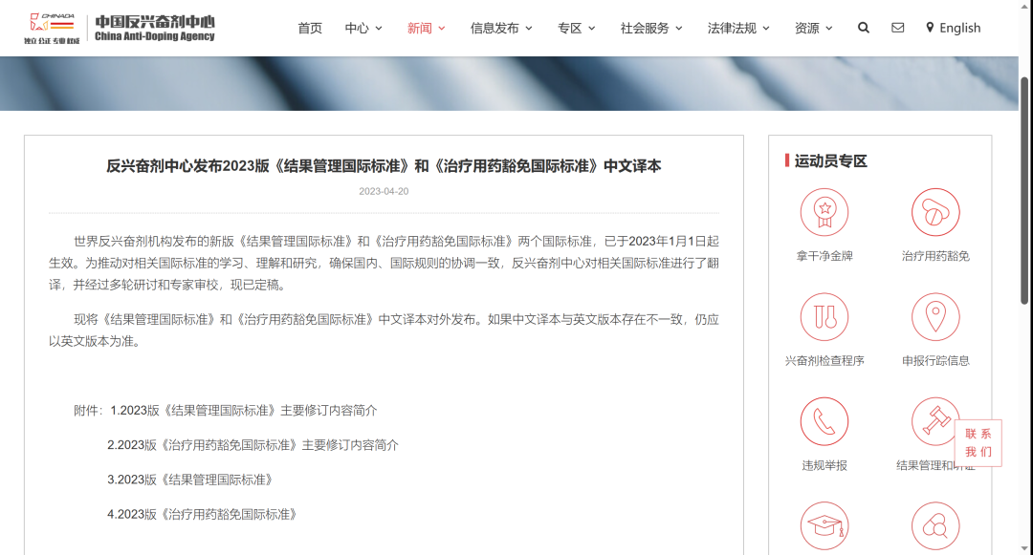Screen dimensions: 1033x555
Task: Click the search magnifier icon in navbar
Action: pos(864,28)
